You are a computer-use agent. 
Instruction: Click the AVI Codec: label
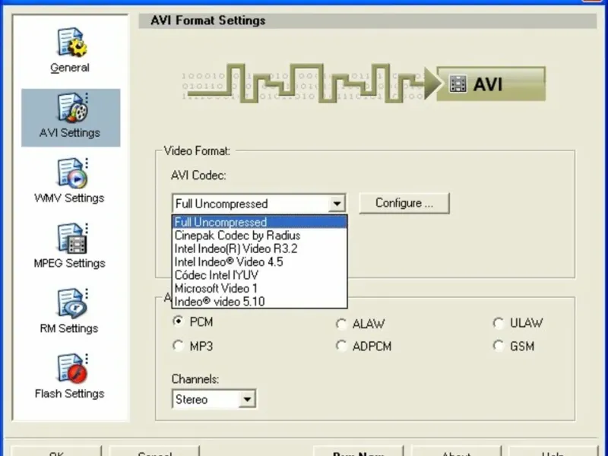coord(198,176)
